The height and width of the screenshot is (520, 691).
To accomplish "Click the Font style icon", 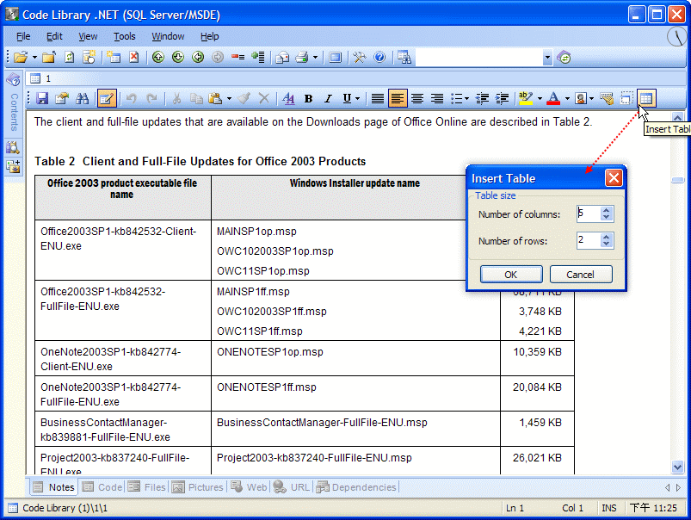I will 288,98.
